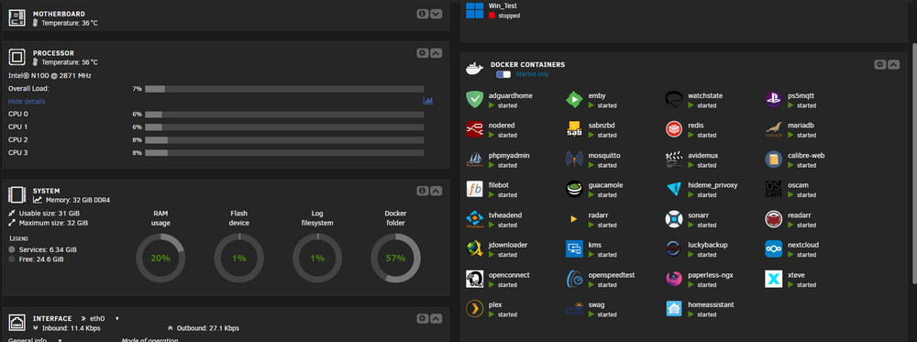Click the Docker folder 57% gauge
The image size is (917, 342).
pyautogui.click(x=395, y=258)
